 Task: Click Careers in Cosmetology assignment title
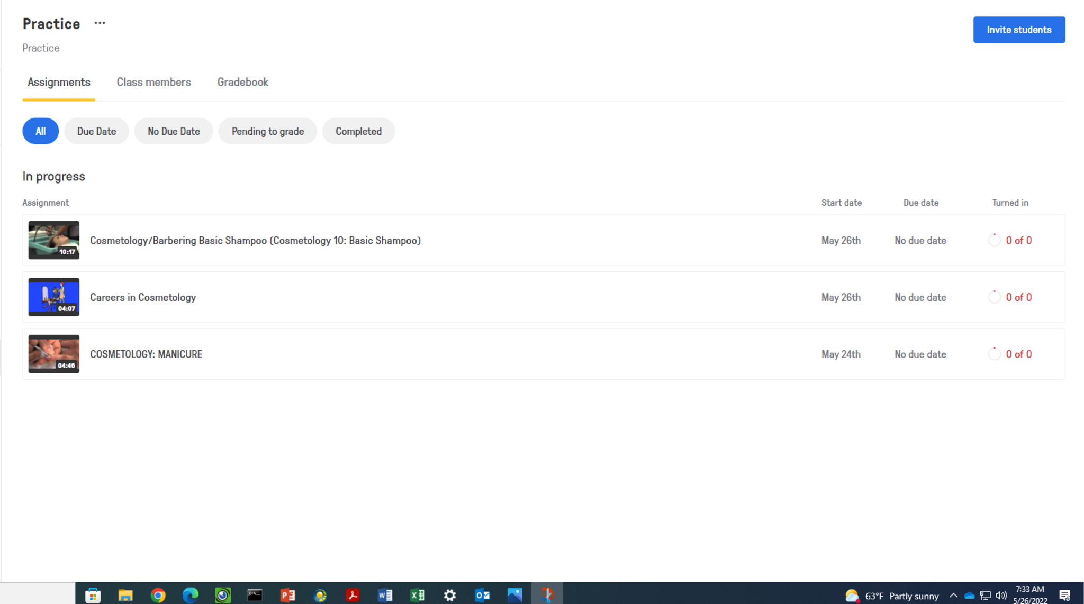coord(143,297)
